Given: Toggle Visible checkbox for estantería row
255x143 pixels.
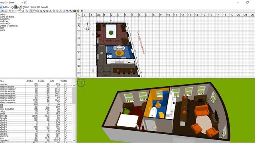Looking at the screenshot, I should 65,136.
